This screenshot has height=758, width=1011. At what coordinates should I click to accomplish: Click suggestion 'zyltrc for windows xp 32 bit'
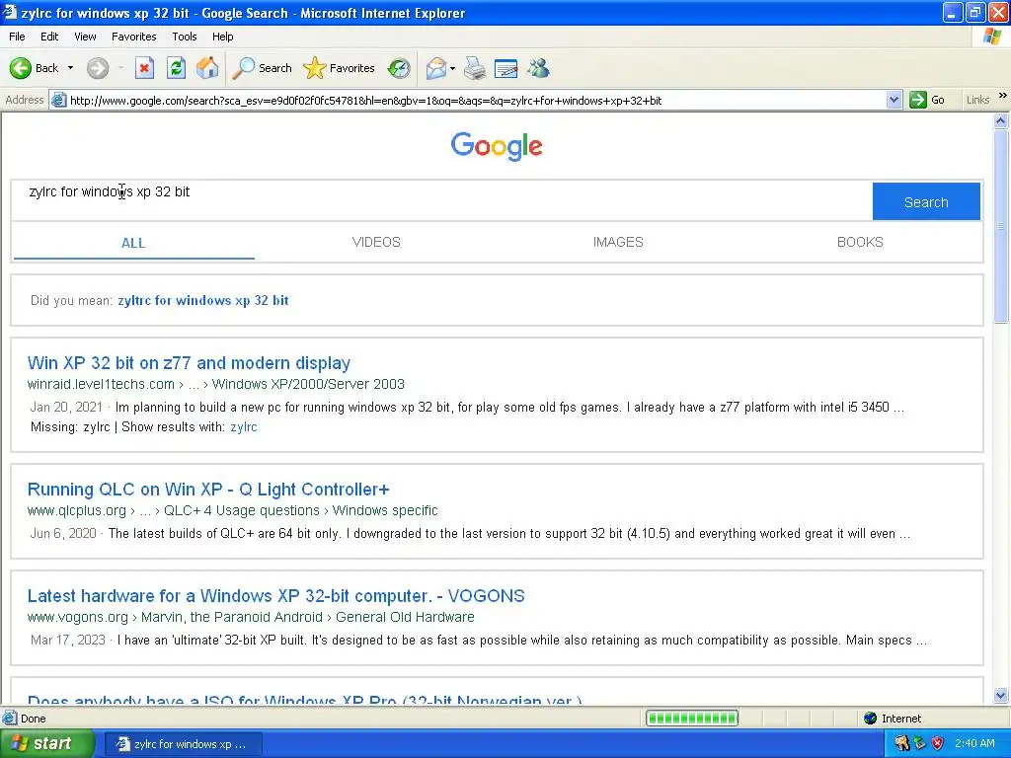[203, 300]
